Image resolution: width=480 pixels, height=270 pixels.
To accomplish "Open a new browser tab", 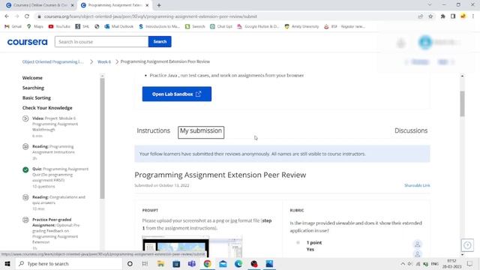I will [159, 5].
